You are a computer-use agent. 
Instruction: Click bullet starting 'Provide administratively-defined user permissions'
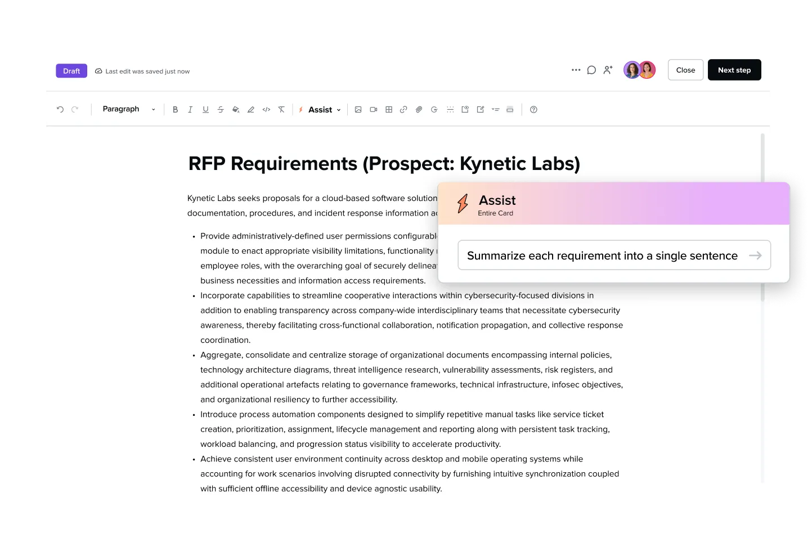click(x=319, y=258)
